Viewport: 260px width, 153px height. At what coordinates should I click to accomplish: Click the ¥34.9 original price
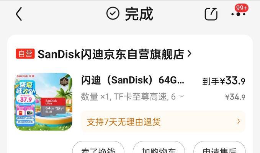pos(235,97)
